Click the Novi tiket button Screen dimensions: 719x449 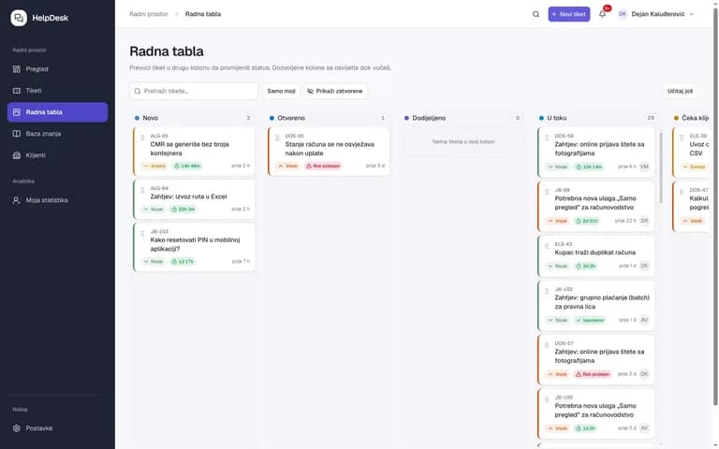[569, 14]
